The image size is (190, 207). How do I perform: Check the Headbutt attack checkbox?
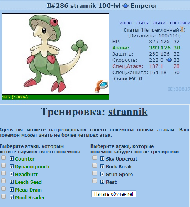pos(3,173)
